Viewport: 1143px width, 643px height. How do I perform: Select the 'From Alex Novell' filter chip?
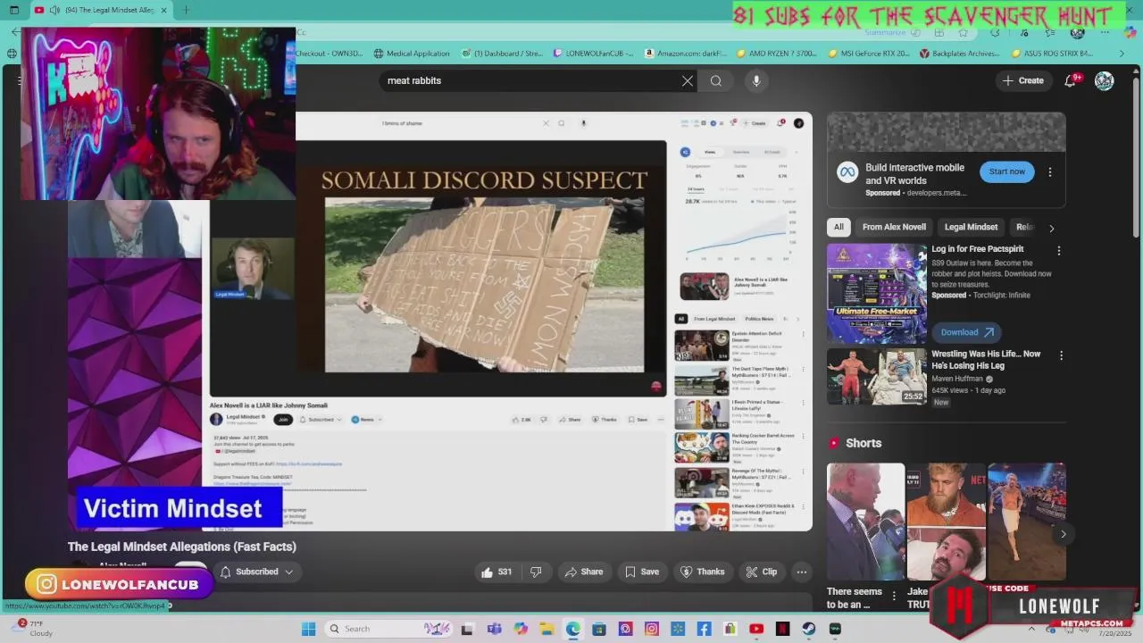tap(894, 227)
